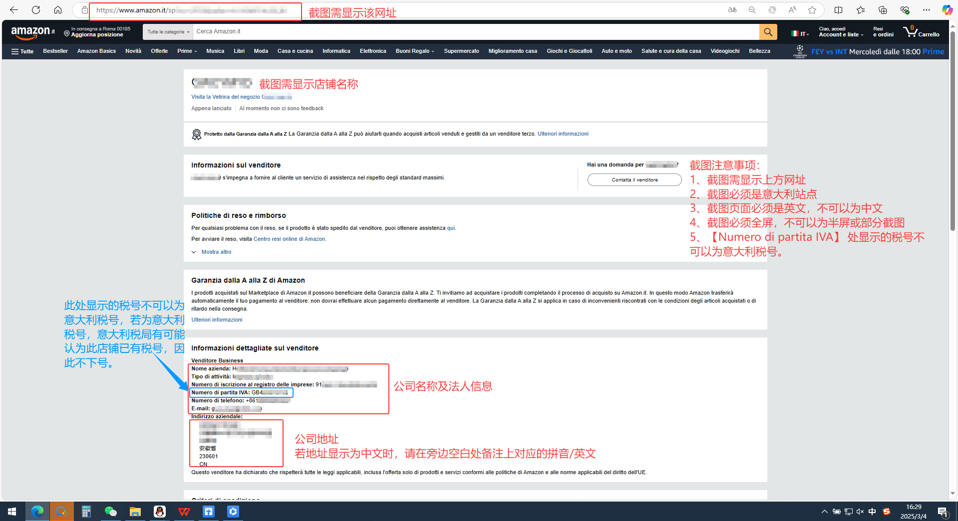Click the Contatta il venditore button
Viewport: 958px width, 521px height.
pos(634,180)
